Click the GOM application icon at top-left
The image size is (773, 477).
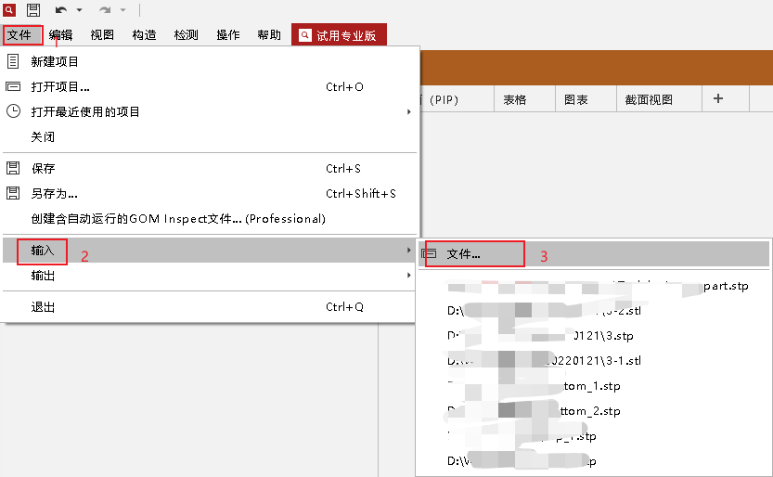click(9, 10)
